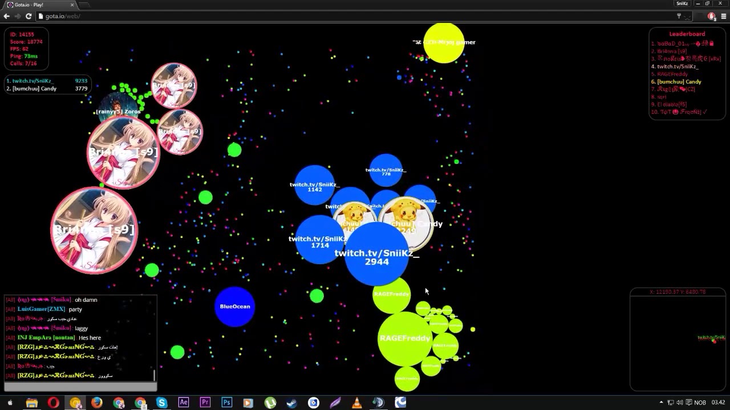Click the twitch.tv/SniiKz_ 1714 cell
Screen dimensions: 730x410
(319, 240)
